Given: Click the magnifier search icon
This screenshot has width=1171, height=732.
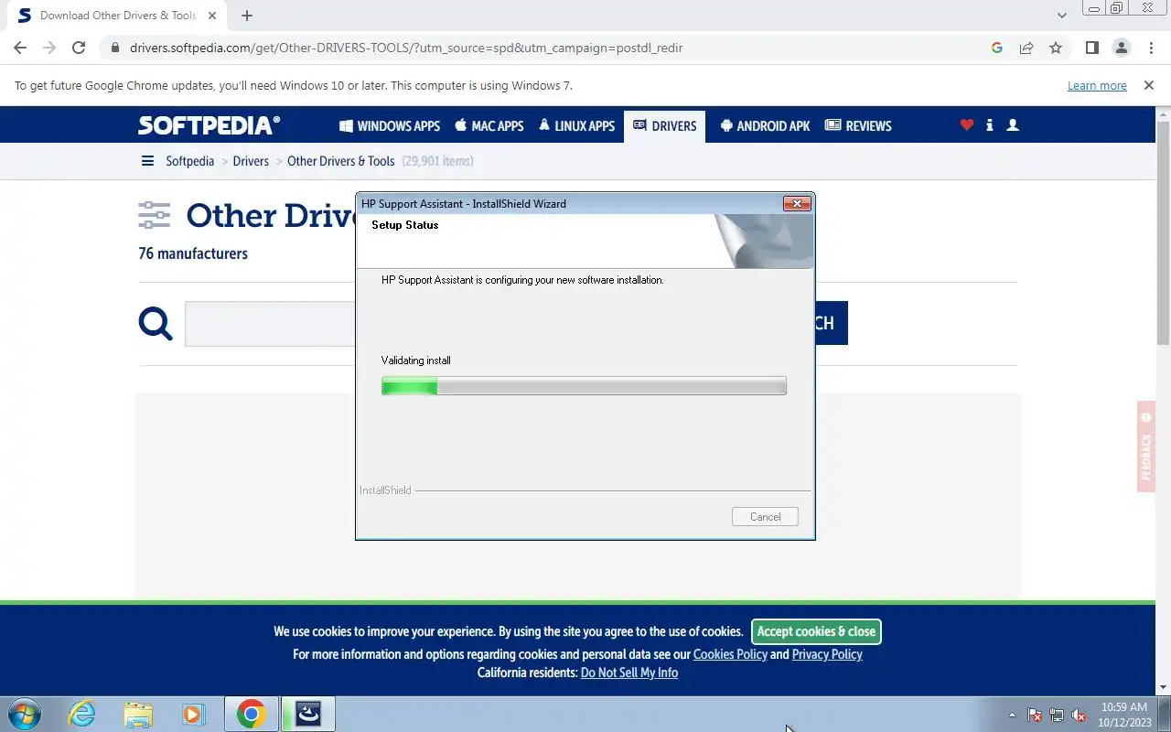Looking at the screenshot, I should tap(156, 323).
